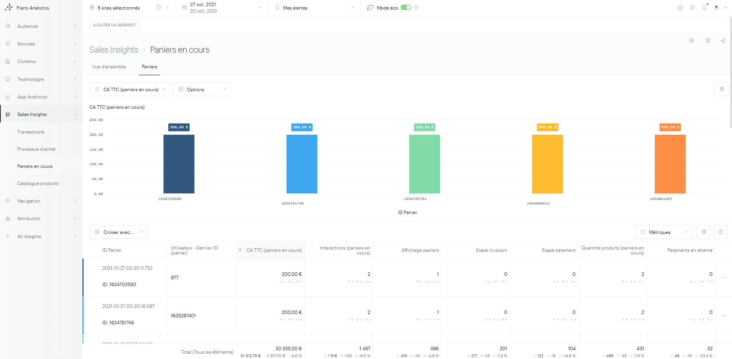Image resolution: width=732 pixels, height=359 pixels.
Task: Click the share icon for this report
Action: coord(723,41)
